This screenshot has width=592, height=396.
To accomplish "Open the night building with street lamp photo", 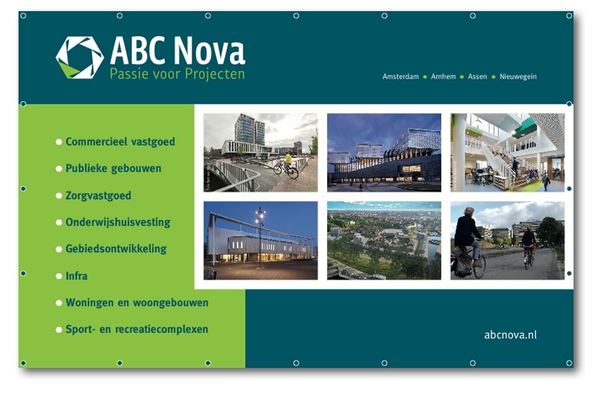I will (260, 241).
